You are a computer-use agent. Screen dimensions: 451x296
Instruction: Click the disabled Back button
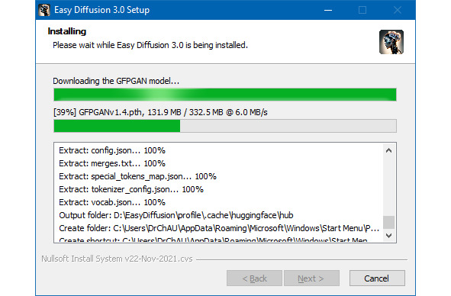[x=254, y=278]
